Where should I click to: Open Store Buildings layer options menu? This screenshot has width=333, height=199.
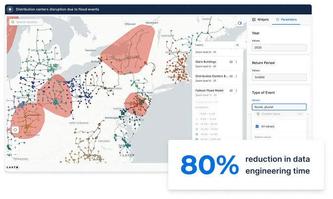237,62
